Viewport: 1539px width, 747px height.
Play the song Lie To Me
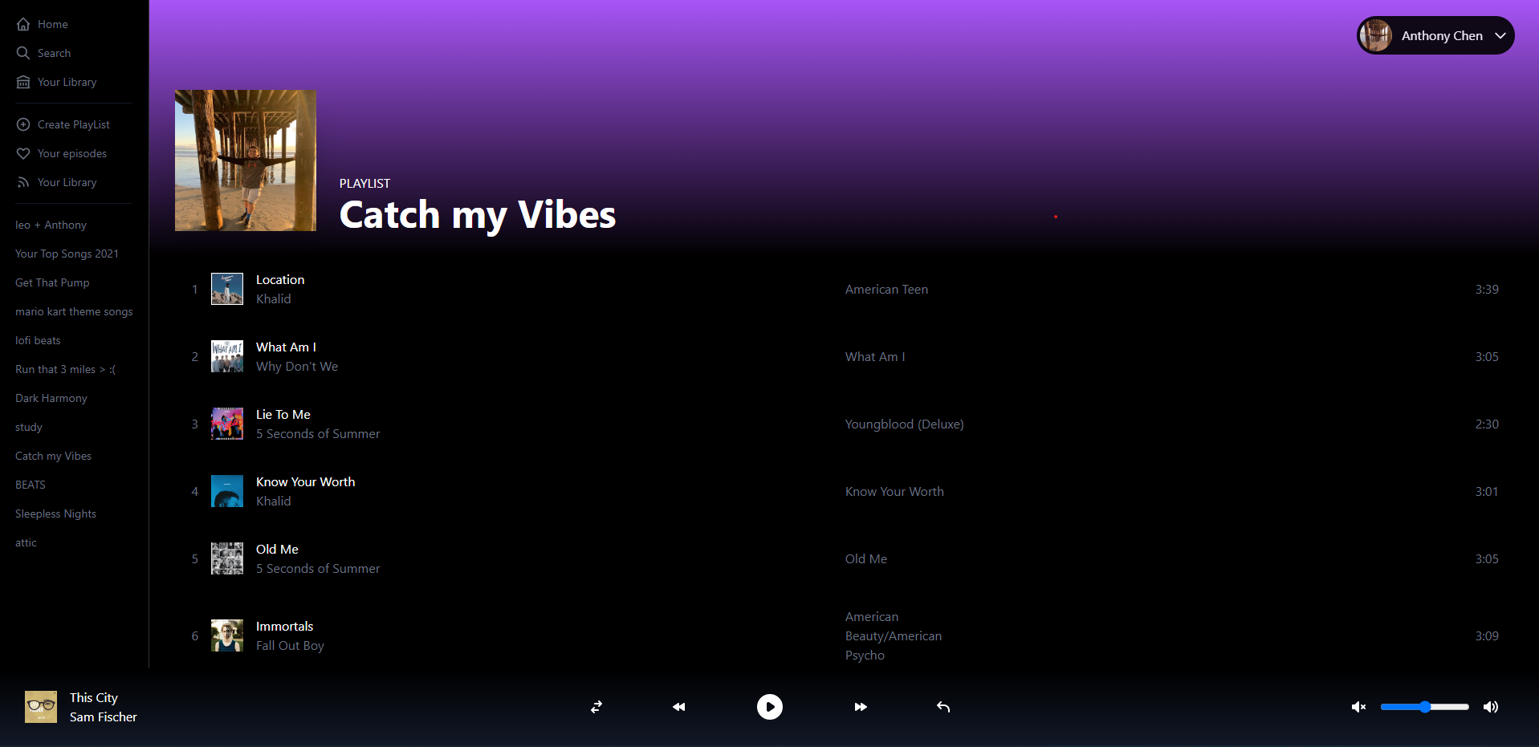click(283, 414)
